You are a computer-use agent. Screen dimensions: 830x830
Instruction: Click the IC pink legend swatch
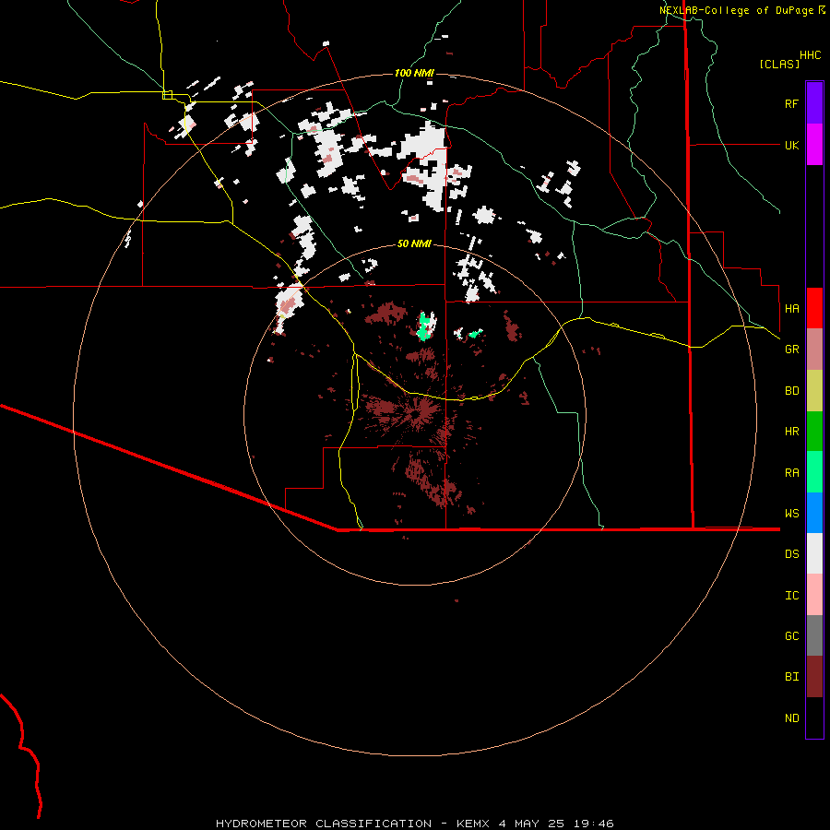(x=814, y=595)
